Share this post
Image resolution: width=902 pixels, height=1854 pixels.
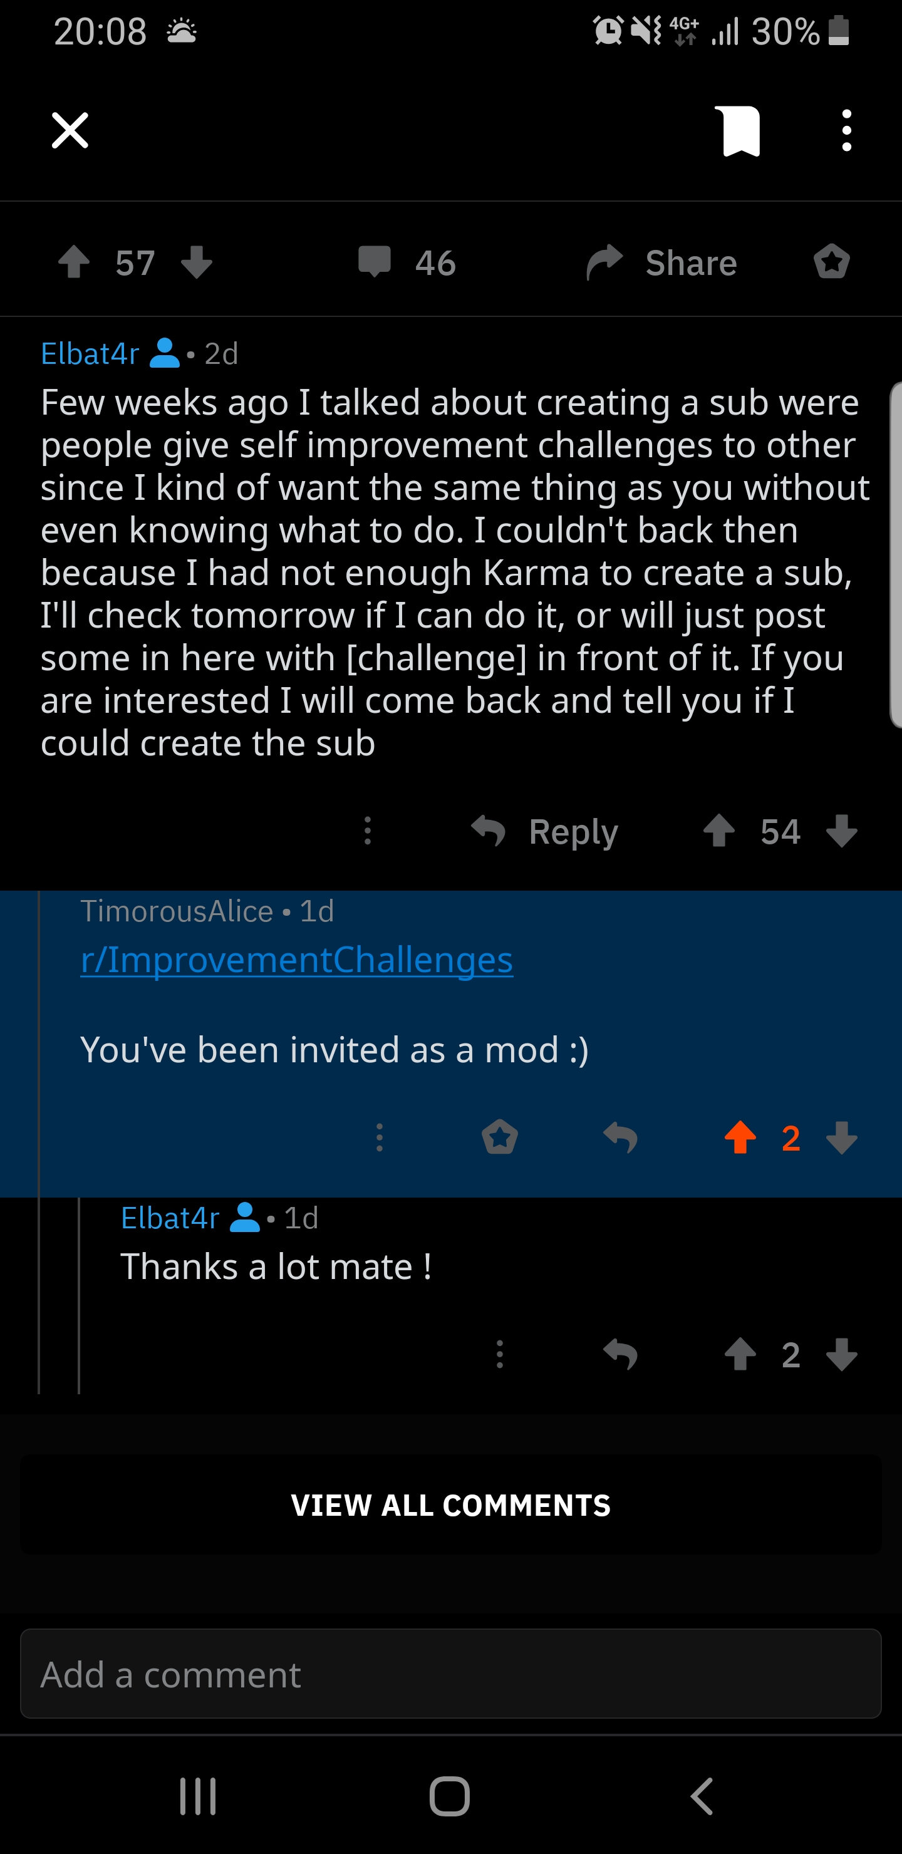point(662,262)
